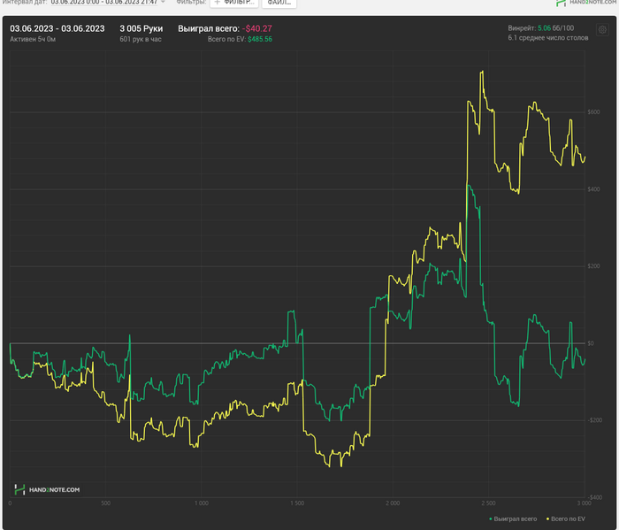Click the Активен 5ч 0м text
Screen dimensions: 619x530
click(x=33, y=39)
